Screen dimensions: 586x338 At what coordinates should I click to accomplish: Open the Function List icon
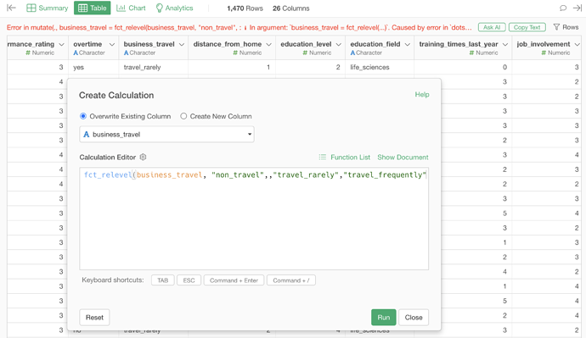pos(322,158)
